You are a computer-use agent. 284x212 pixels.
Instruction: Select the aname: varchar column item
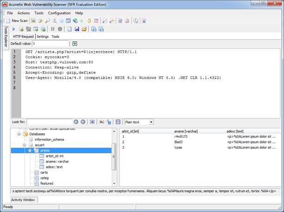pos(57,161)
